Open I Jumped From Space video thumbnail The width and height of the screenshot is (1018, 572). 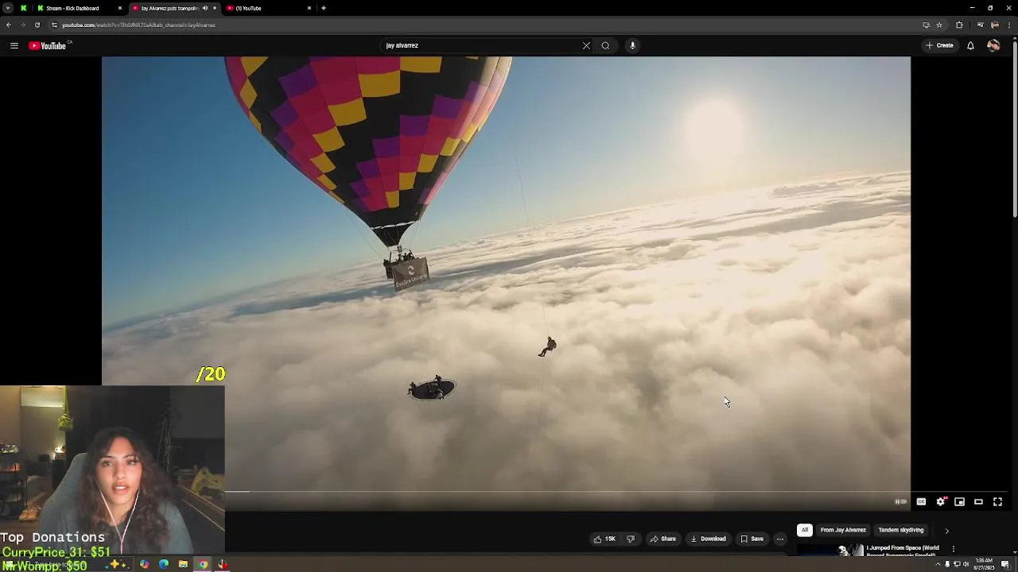830,550
